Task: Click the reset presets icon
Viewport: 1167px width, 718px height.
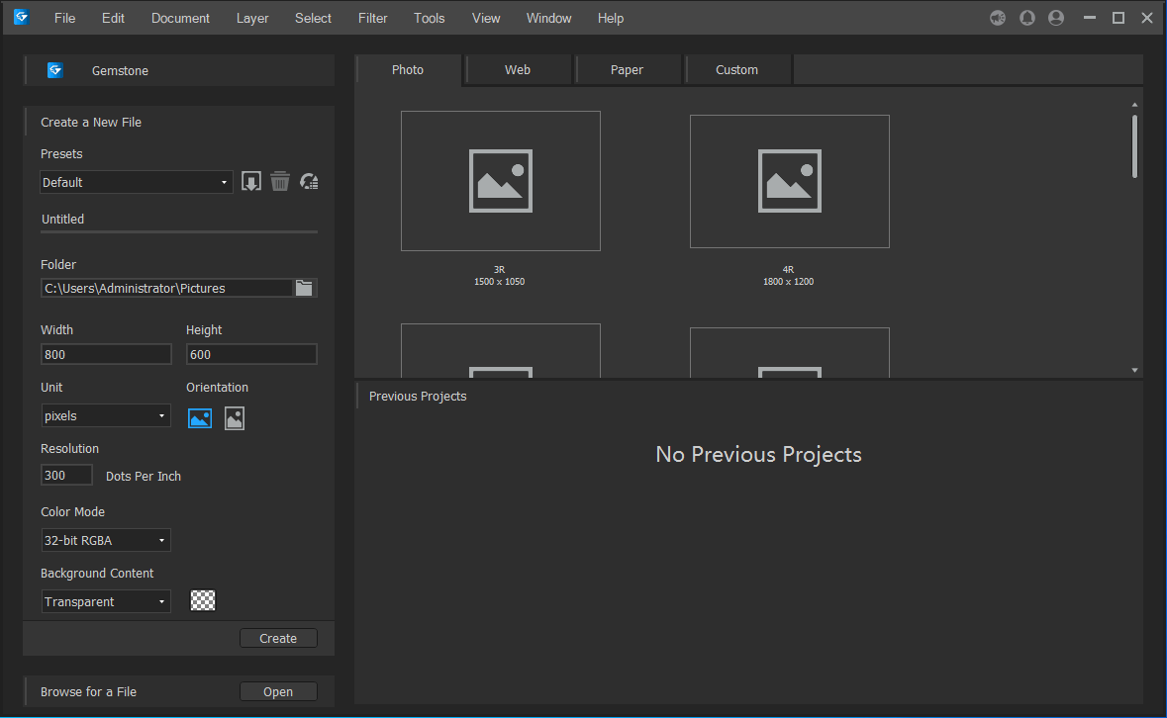Action: [309, 182]
